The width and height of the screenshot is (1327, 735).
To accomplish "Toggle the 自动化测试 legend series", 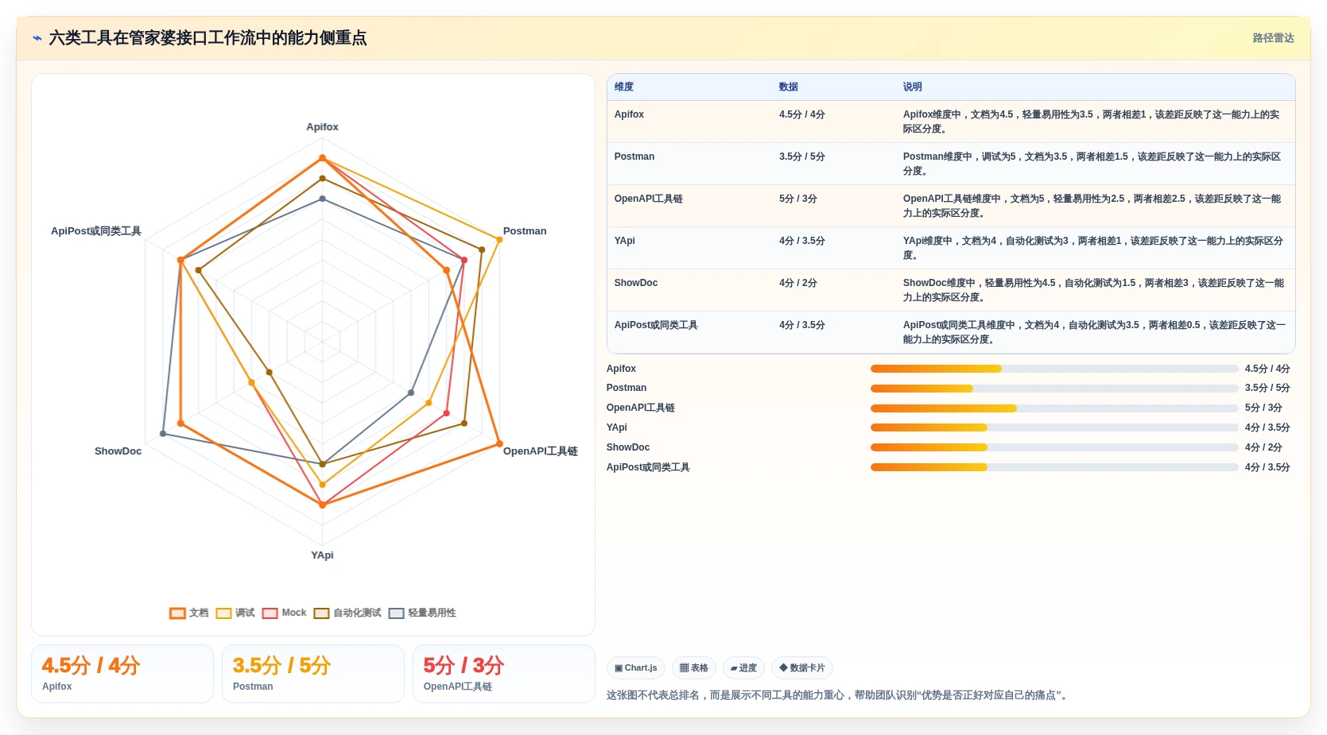I will 347,613.
